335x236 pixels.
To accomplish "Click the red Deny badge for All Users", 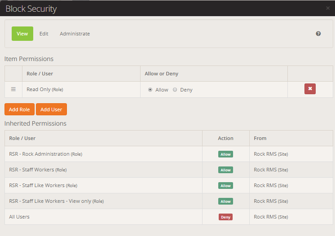I will click(225, 217).
